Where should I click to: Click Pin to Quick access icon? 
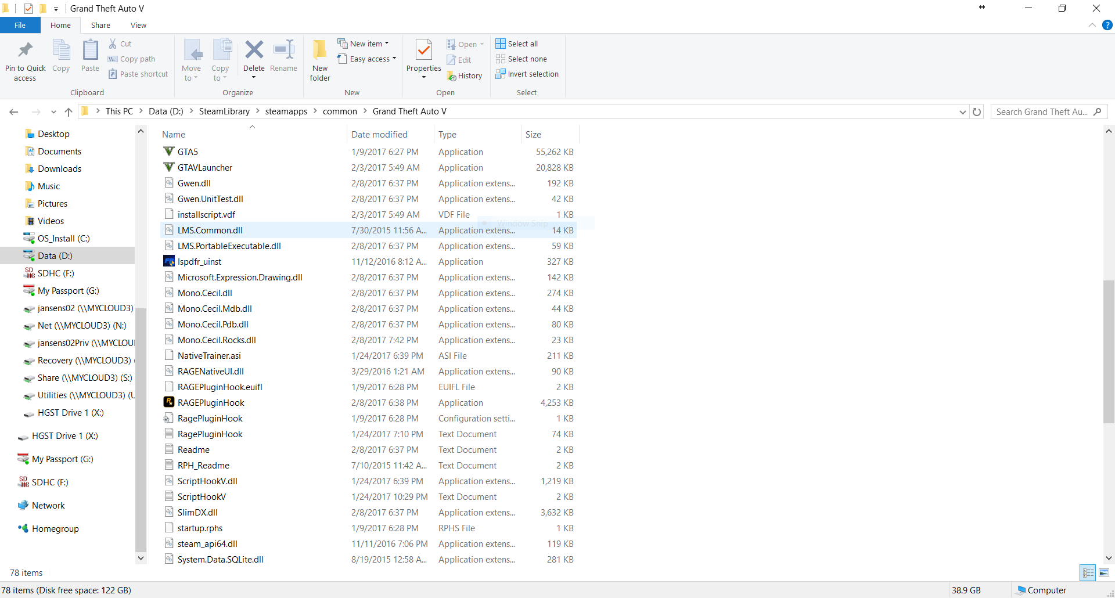point(25,51)
